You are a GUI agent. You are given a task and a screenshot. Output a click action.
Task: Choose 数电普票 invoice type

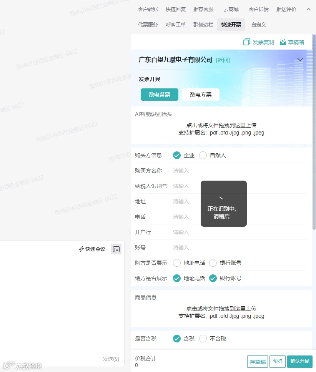coord(160,95)
